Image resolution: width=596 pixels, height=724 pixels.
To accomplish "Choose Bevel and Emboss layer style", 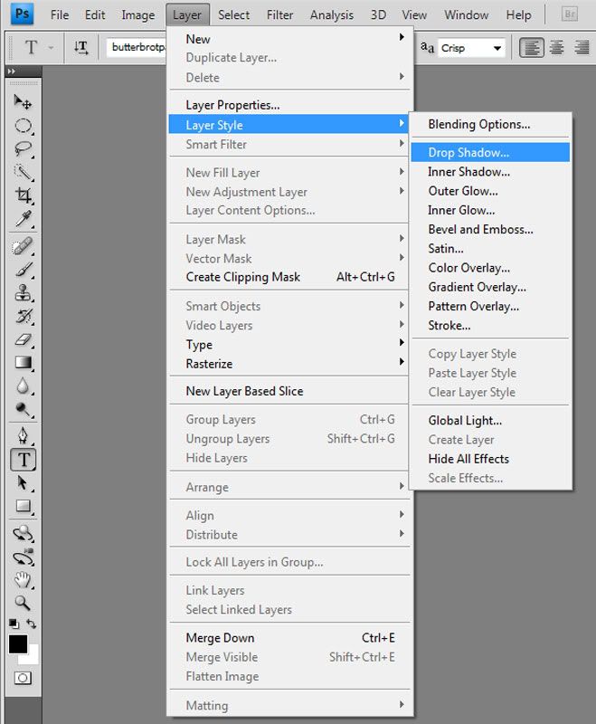I will click(x=490, y=230).
